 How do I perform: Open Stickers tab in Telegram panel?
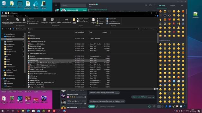point(172,6)
